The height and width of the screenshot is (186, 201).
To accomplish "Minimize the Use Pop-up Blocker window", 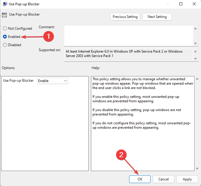I will tap(168, 4).
